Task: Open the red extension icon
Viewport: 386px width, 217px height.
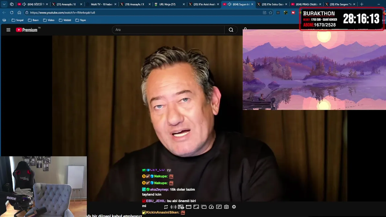Action: pyautogui.click(x=293, y=13)
